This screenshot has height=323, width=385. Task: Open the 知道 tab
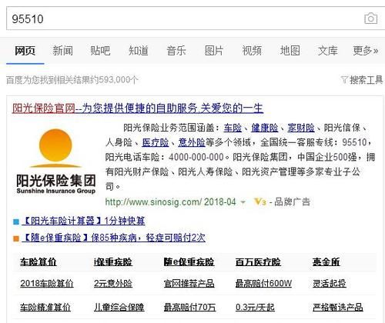point(139,51)
